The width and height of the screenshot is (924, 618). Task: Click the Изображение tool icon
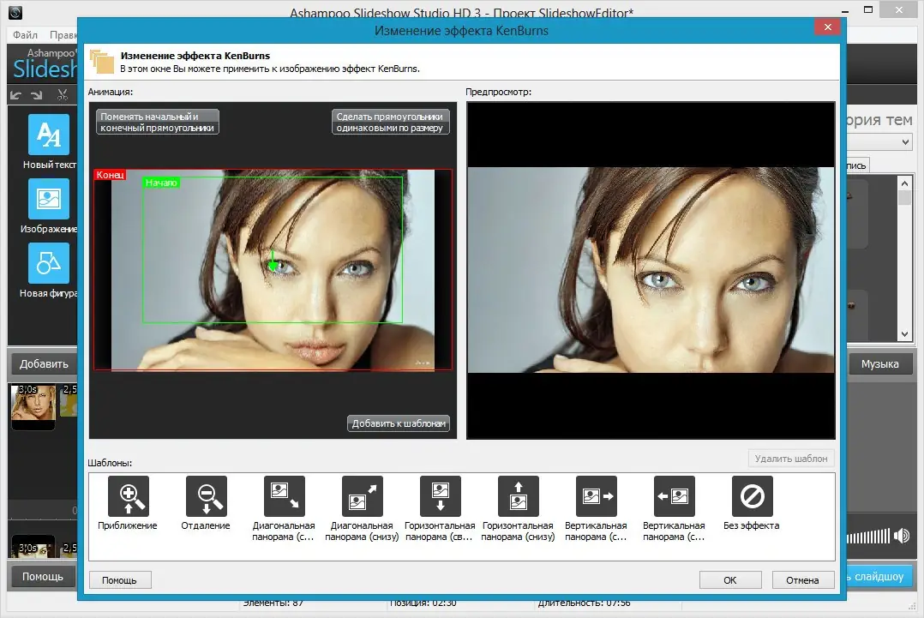49,199
